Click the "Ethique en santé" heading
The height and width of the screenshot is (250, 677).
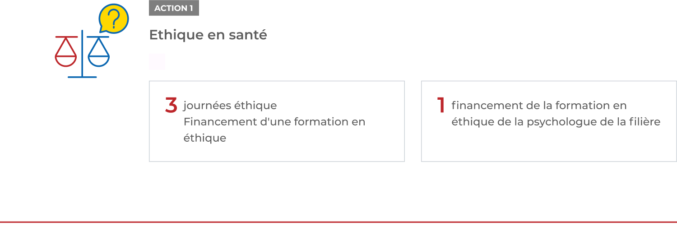pyautogui.click(x=208, y=35)
